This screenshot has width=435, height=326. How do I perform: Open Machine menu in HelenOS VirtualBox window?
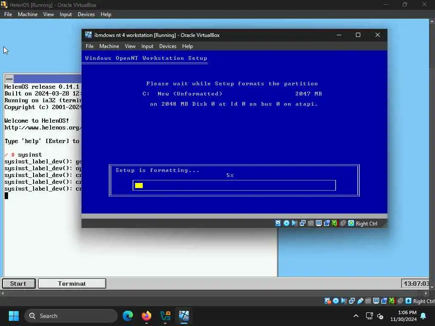[28, 14]
